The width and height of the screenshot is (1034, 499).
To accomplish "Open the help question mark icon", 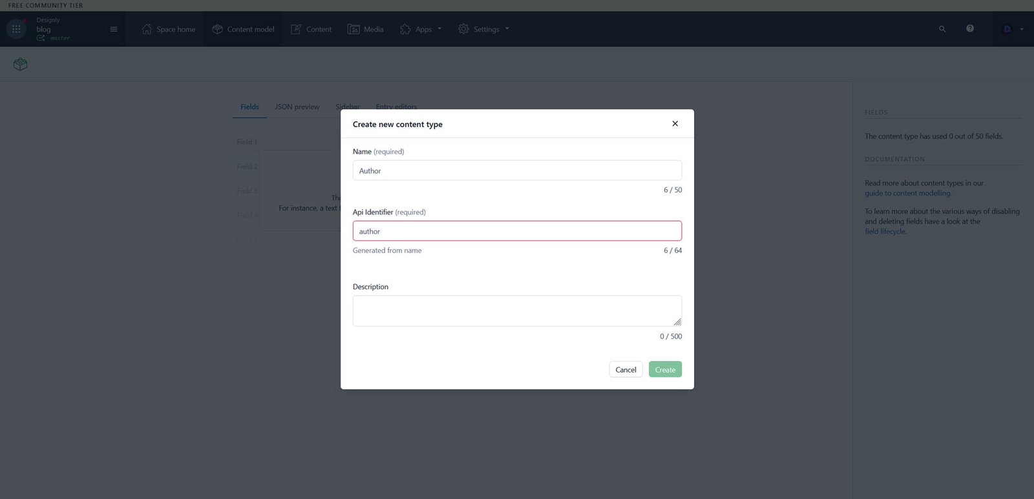I will coord(970,28).
